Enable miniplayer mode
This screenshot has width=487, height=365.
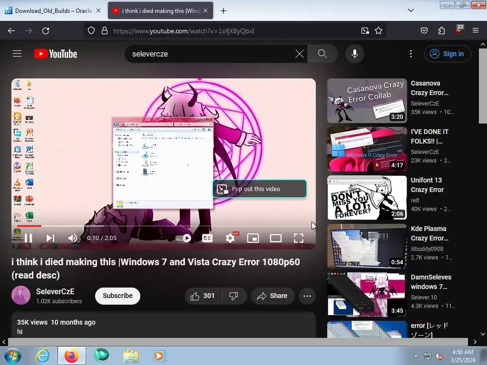pyautogui.click(x=253, y=238)
